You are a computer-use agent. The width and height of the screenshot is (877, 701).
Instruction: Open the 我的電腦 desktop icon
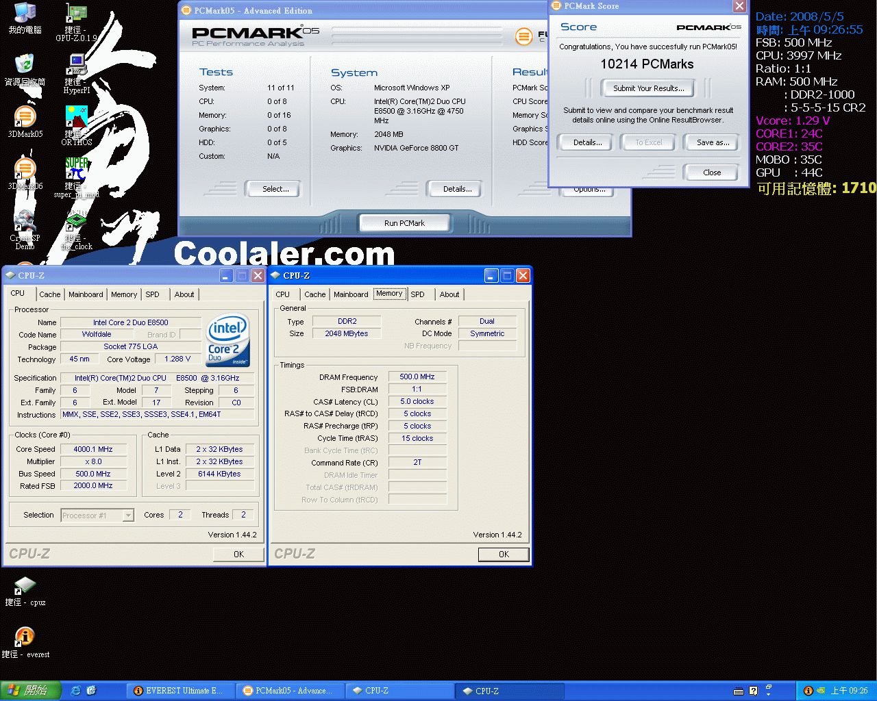[x=25, y=18]
